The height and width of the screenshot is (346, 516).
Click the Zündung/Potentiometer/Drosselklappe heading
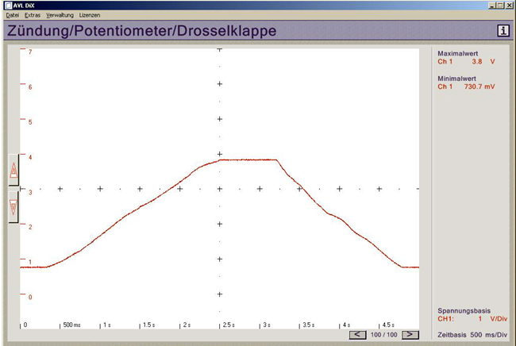coord(141,31)
